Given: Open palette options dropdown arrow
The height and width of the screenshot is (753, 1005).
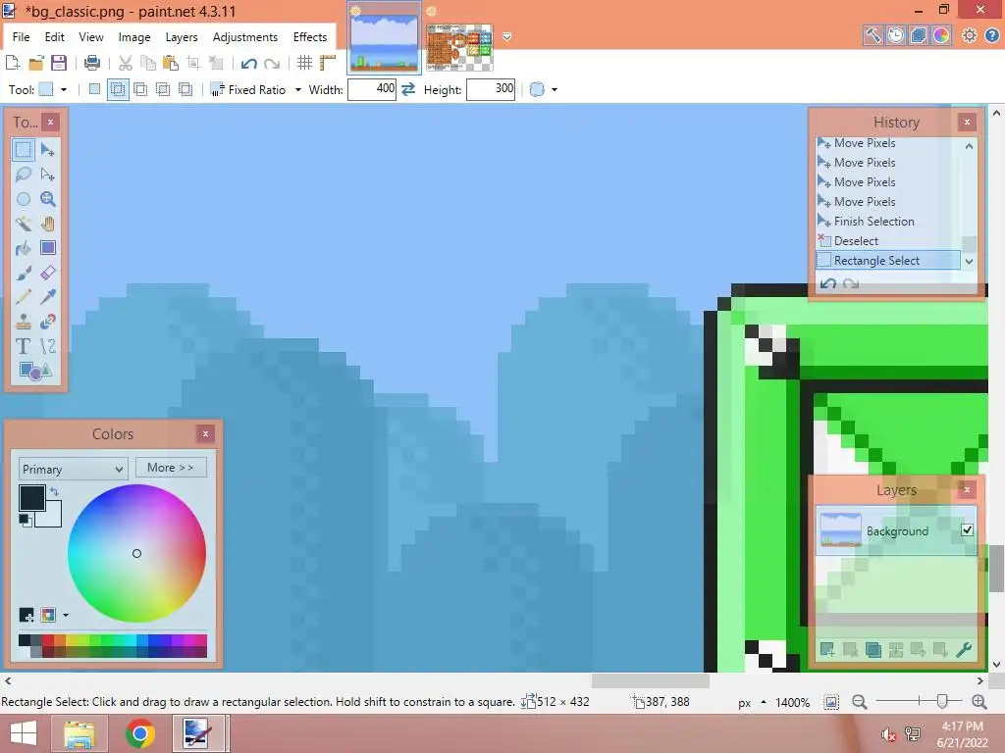Looking at the screenshot, I should click(x=66, y=616).
